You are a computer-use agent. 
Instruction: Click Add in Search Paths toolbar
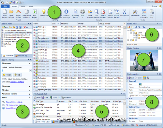tap(5, 27)
